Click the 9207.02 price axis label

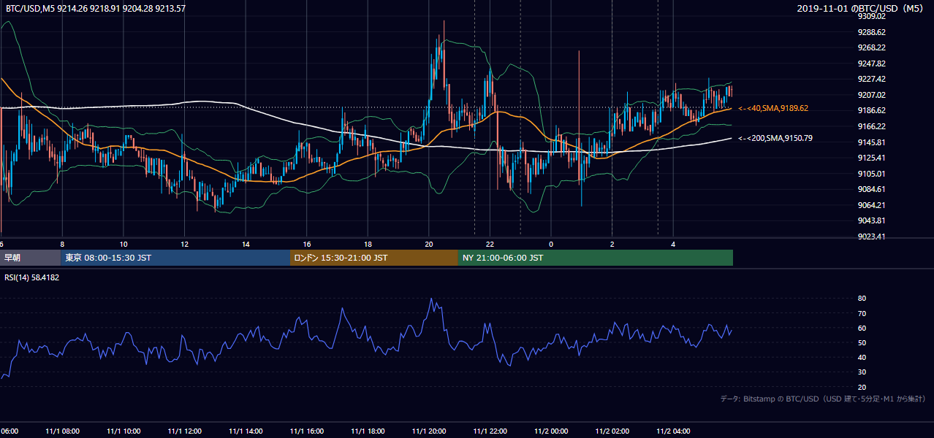click(x=872, y=95)
